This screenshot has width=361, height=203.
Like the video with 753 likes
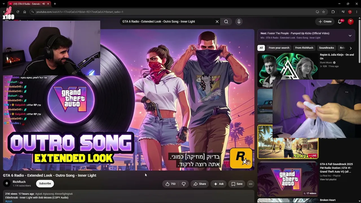(x=171, y=184)
